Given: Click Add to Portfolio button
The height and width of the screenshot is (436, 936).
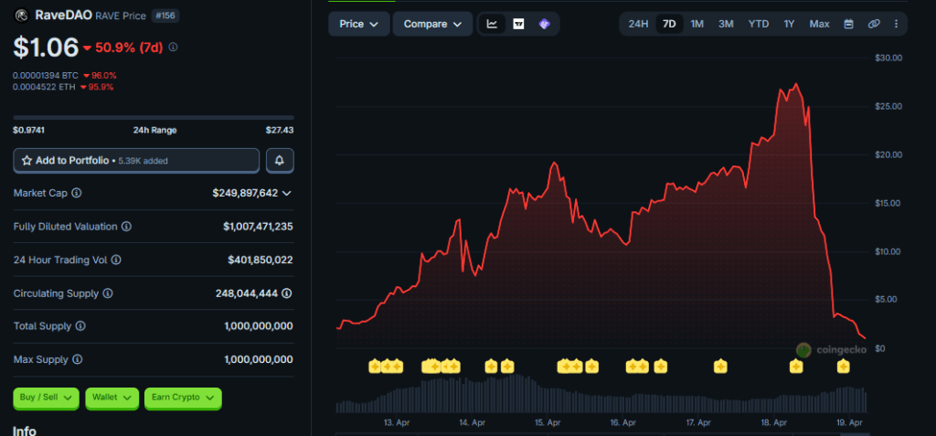Looking at the screenshot, I should (x=136, y=160).
